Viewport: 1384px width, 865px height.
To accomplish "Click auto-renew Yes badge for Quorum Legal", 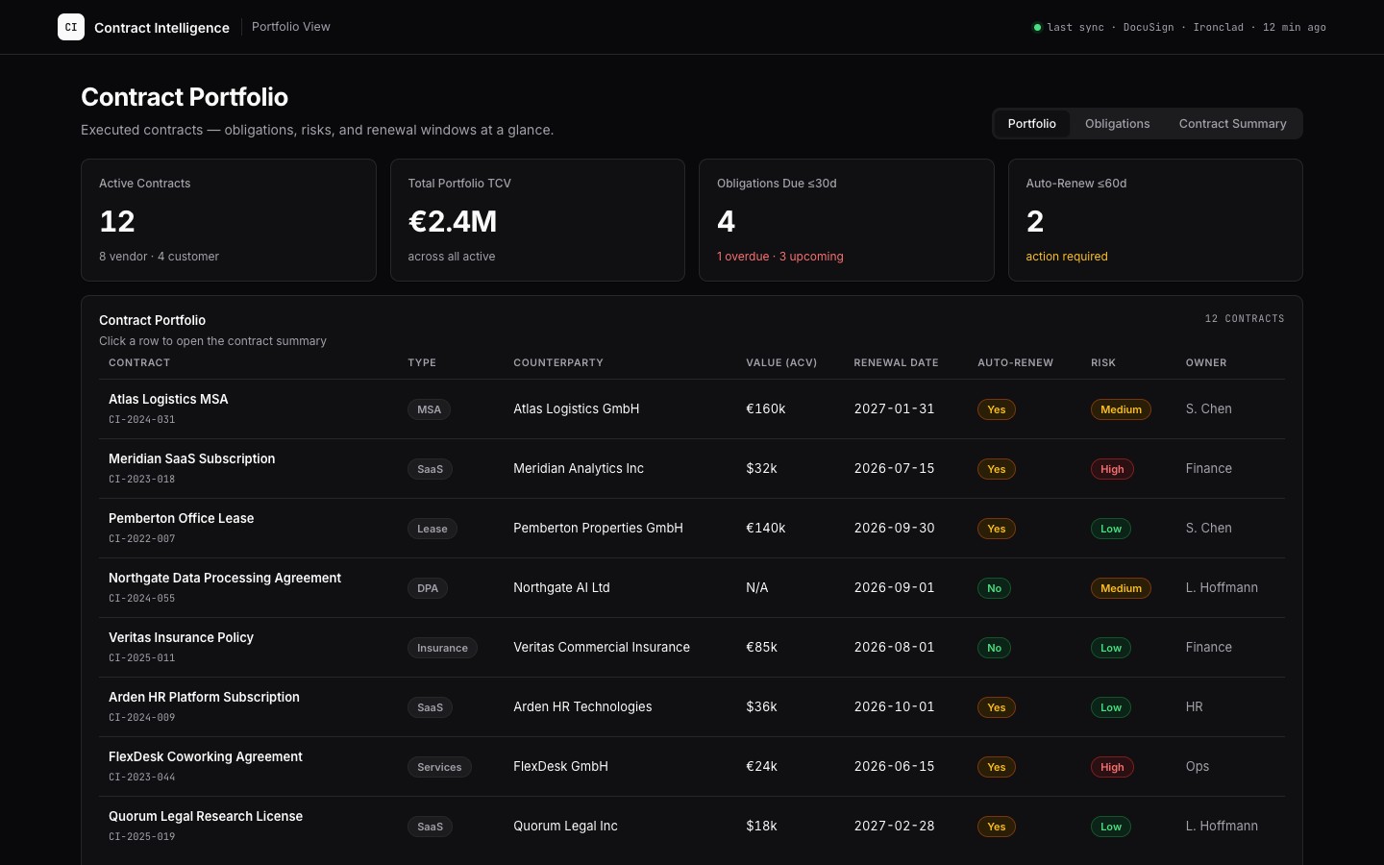I will coord(997,827).
